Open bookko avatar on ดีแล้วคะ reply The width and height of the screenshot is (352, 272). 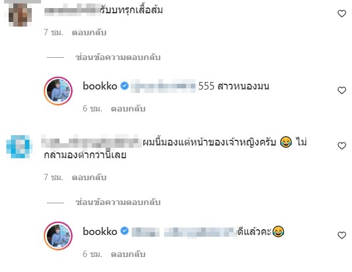point(58,236)
